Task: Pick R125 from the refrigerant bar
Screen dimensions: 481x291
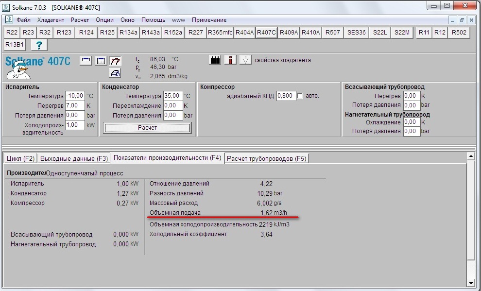Action: [x=107, y=33]
